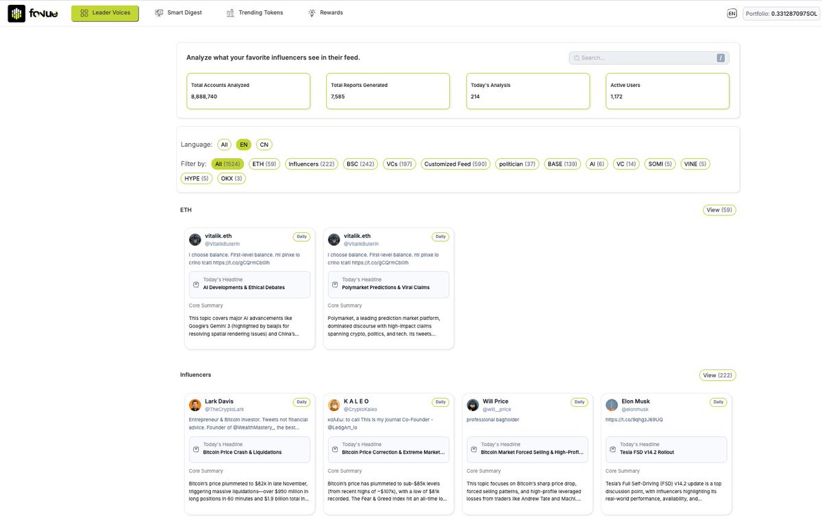Filter by HYPE (5)
822x524 pixels.
click(197, 179)
